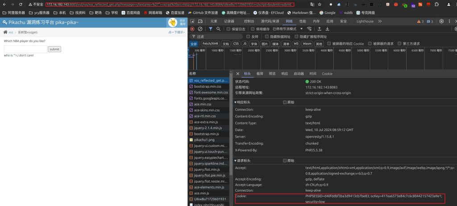
Task: Check 原始 checkbox beside 请求标头
Action: pos(285,160)
